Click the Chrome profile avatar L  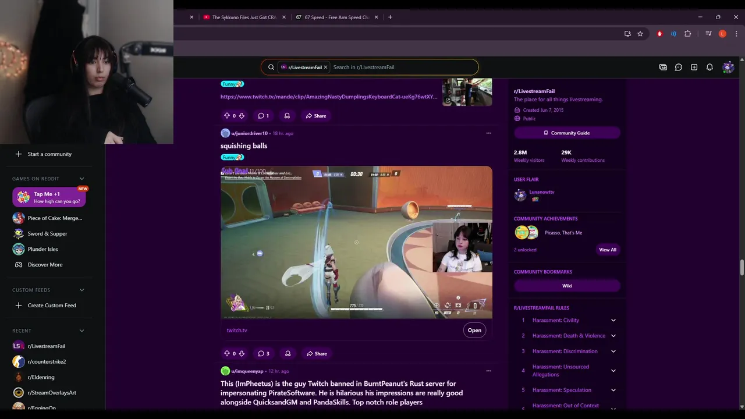pos(722,34)
